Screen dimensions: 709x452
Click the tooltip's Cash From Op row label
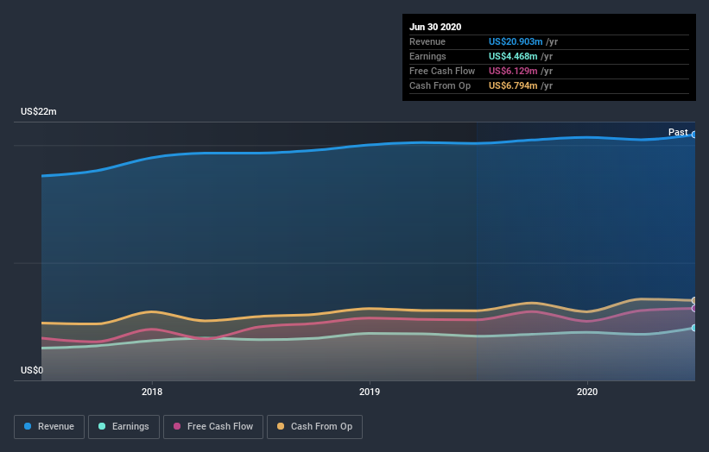(440, 85)
